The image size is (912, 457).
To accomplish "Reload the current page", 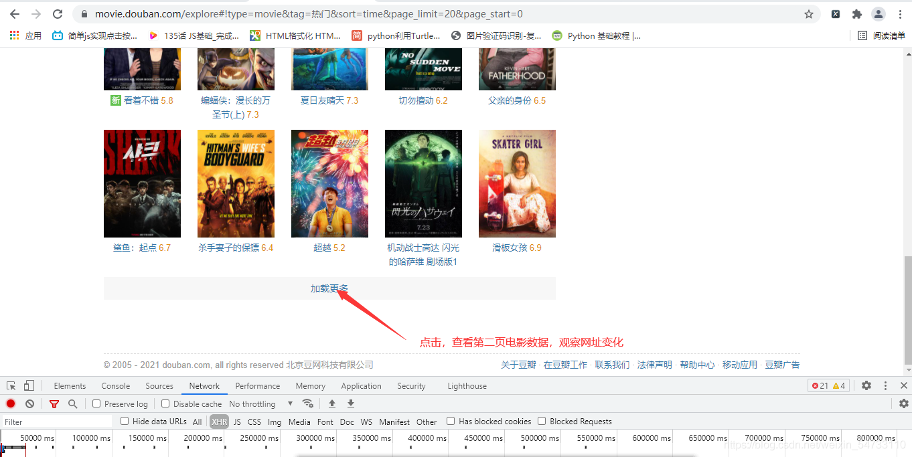I will click(x=58, y=14).
